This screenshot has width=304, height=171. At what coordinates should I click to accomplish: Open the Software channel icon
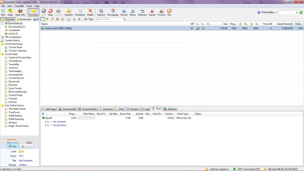click(142, 12)
